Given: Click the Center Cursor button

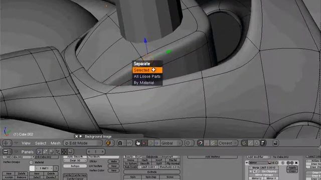Looking at the screenshot, I should (x=75, y=179).
